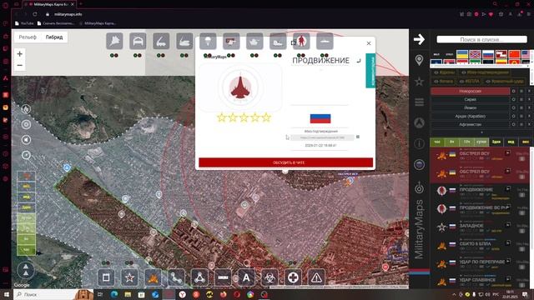This screenshot has width=534, height=300.
Task: Select the Афганистан region
Action: [x=470, y=124]
